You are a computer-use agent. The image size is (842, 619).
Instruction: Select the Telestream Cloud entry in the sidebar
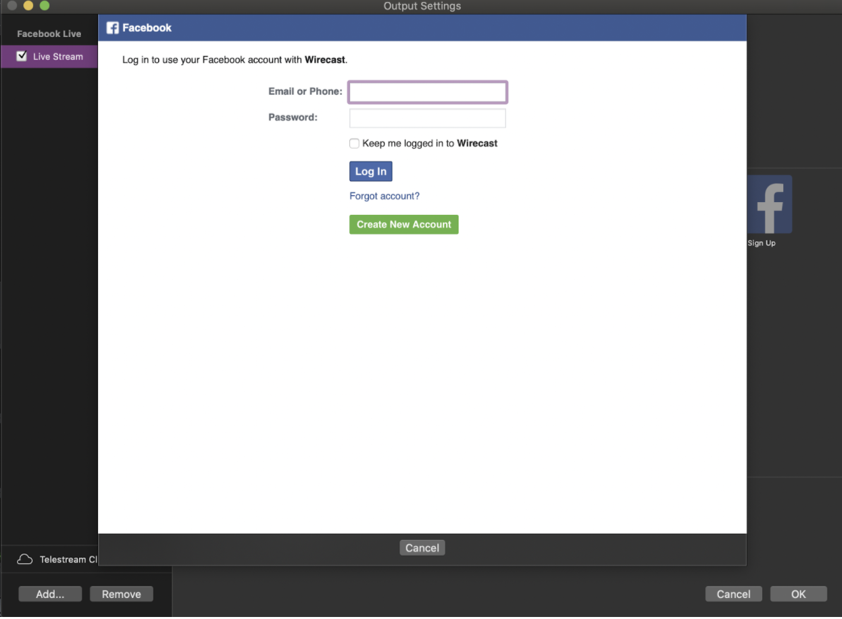pos(57,560)
